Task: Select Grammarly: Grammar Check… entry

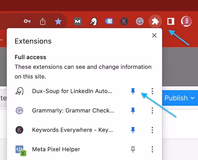Action: click(x=73, y=111)
